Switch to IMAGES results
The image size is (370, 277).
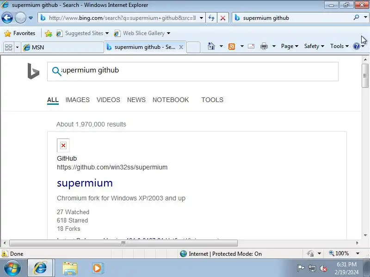click(x=77, y=100)
